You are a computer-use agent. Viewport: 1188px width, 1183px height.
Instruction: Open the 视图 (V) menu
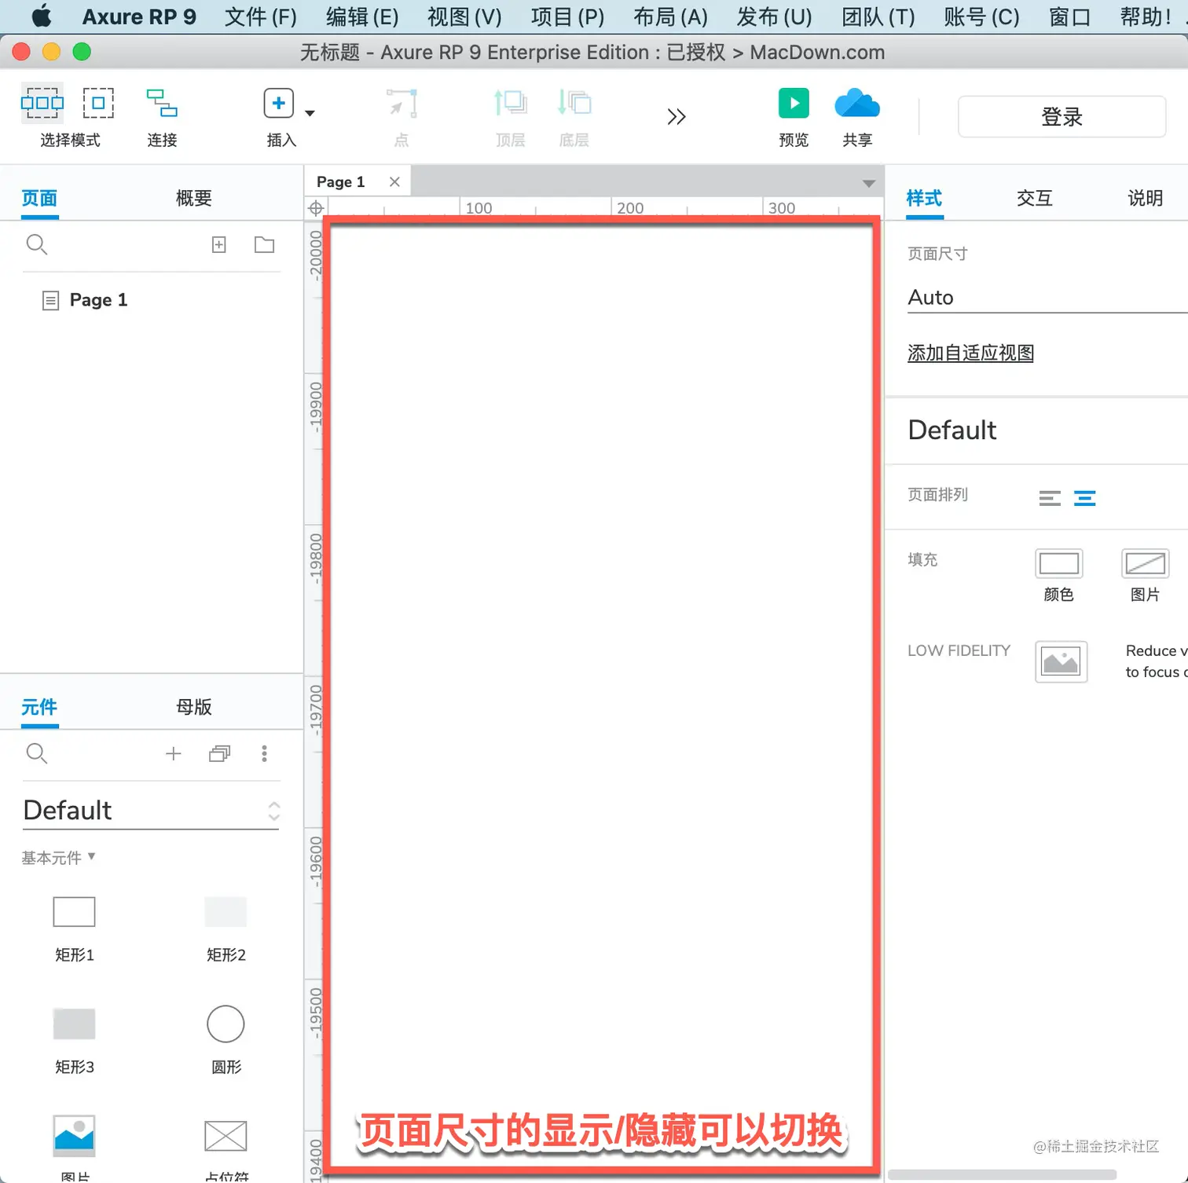(x=464, y=16)
